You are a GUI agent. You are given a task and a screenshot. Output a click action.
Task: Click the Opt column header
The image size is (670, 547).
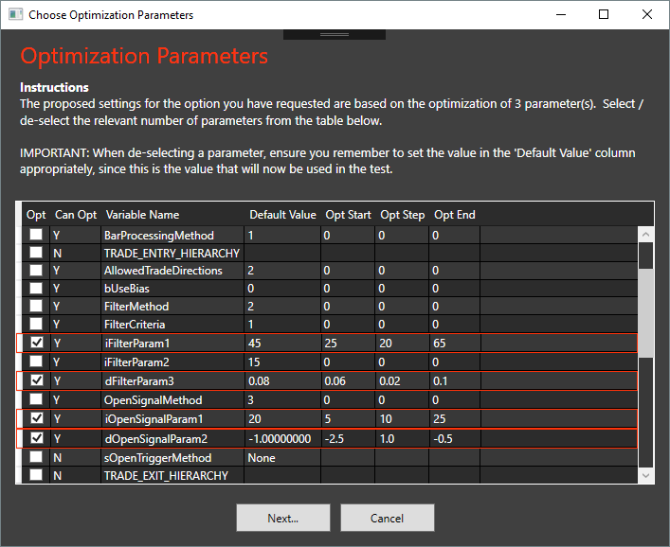[36, 215]
